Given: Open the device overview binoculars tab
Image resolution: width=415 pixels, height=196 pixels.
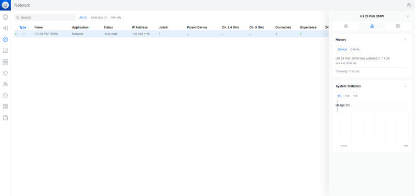Looking at the screenshot, I should tap(346, 26).
